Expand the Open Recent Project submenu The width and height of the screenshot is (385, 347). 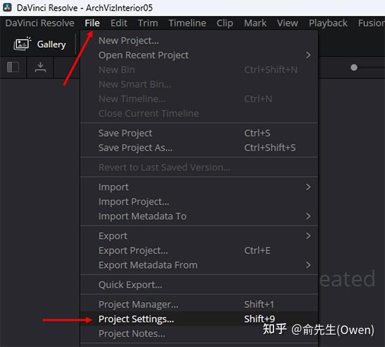click(308, 55)
